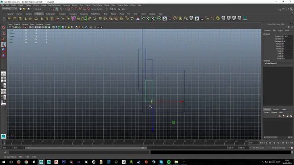The image size is (294, 165).
Task: Open the No Character Set dropdown
Action: click(x=278, y=148)
